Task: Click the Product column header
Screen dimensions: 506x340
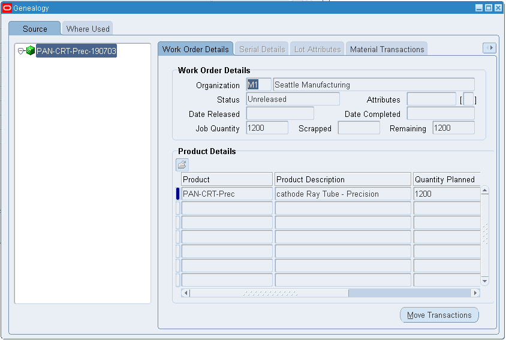Action: point(227,179)
